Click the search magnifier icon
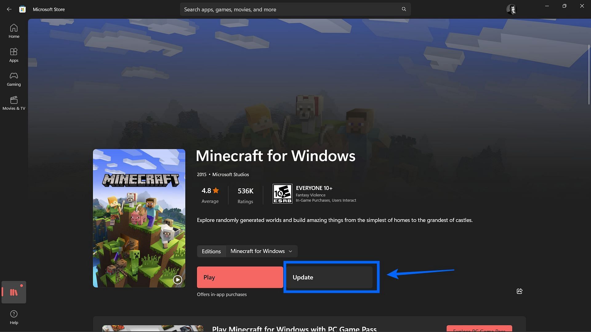This screenshot has height=332, width=591. (x=404, y=9)
